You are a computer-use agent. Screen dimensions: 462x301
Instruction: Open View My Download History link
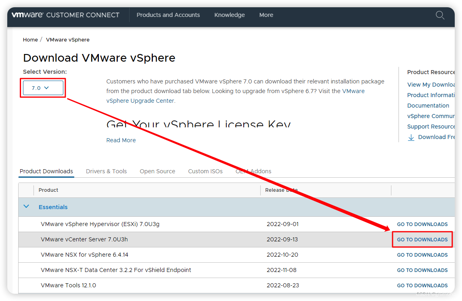click(x=431, y=85)
